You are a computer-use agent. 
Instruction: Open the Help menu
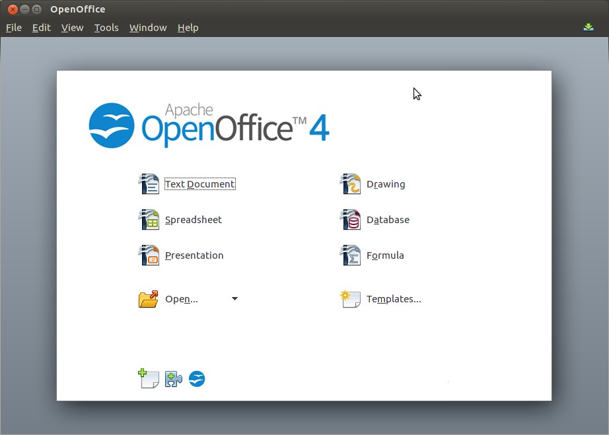pyautogui.click(x=188, y=28)
